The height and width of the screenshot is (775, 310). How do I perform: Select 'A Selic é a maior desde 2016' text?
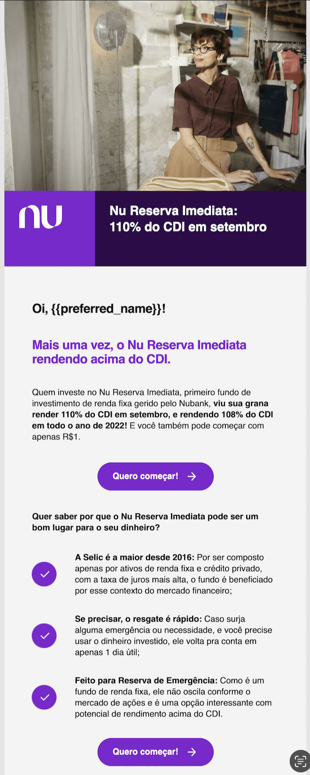coord(135,557)
